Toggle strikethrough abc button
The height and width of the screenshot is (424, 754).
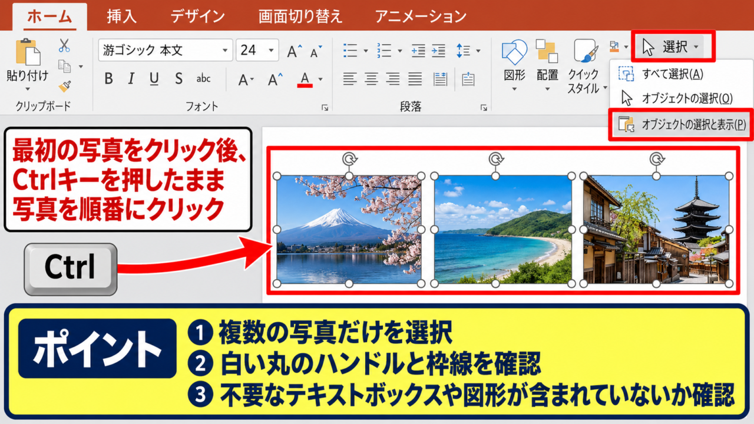point(203,79)
